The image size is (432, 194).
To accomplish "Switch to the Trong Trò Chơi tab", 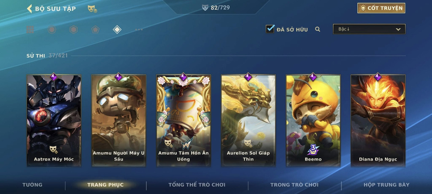I will [x=294, y=185].
